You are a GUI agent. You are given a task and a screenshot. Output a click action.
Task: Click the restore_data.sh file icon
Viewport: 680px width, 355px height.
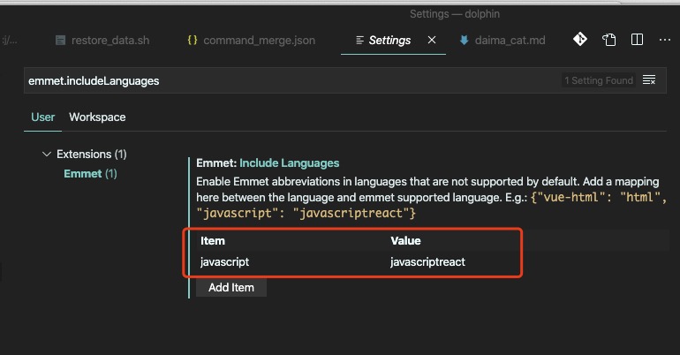pos(61,41)
